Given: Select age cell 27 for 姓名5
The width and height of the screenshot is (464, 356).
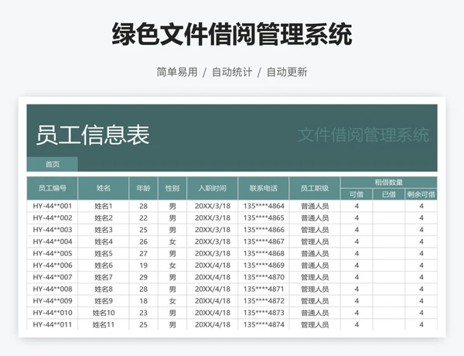Looking at the screenshot, I should tap(144, 254).
